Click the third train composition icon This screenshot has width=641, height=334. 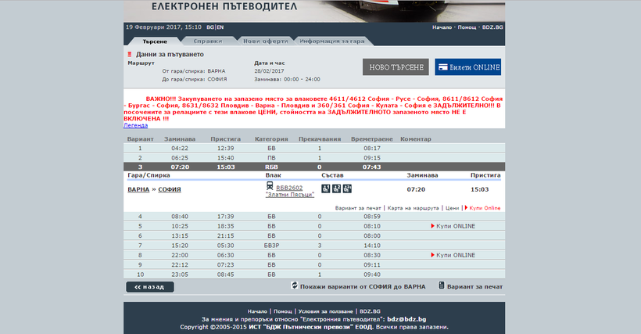348,189
